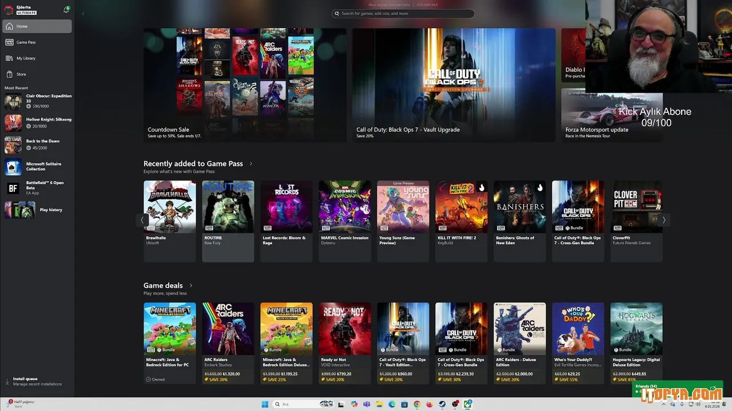Open the MARVEL Cosmic Invasion card
The height and width of the screenshot is (411, 732).
(x=344, y=221)
